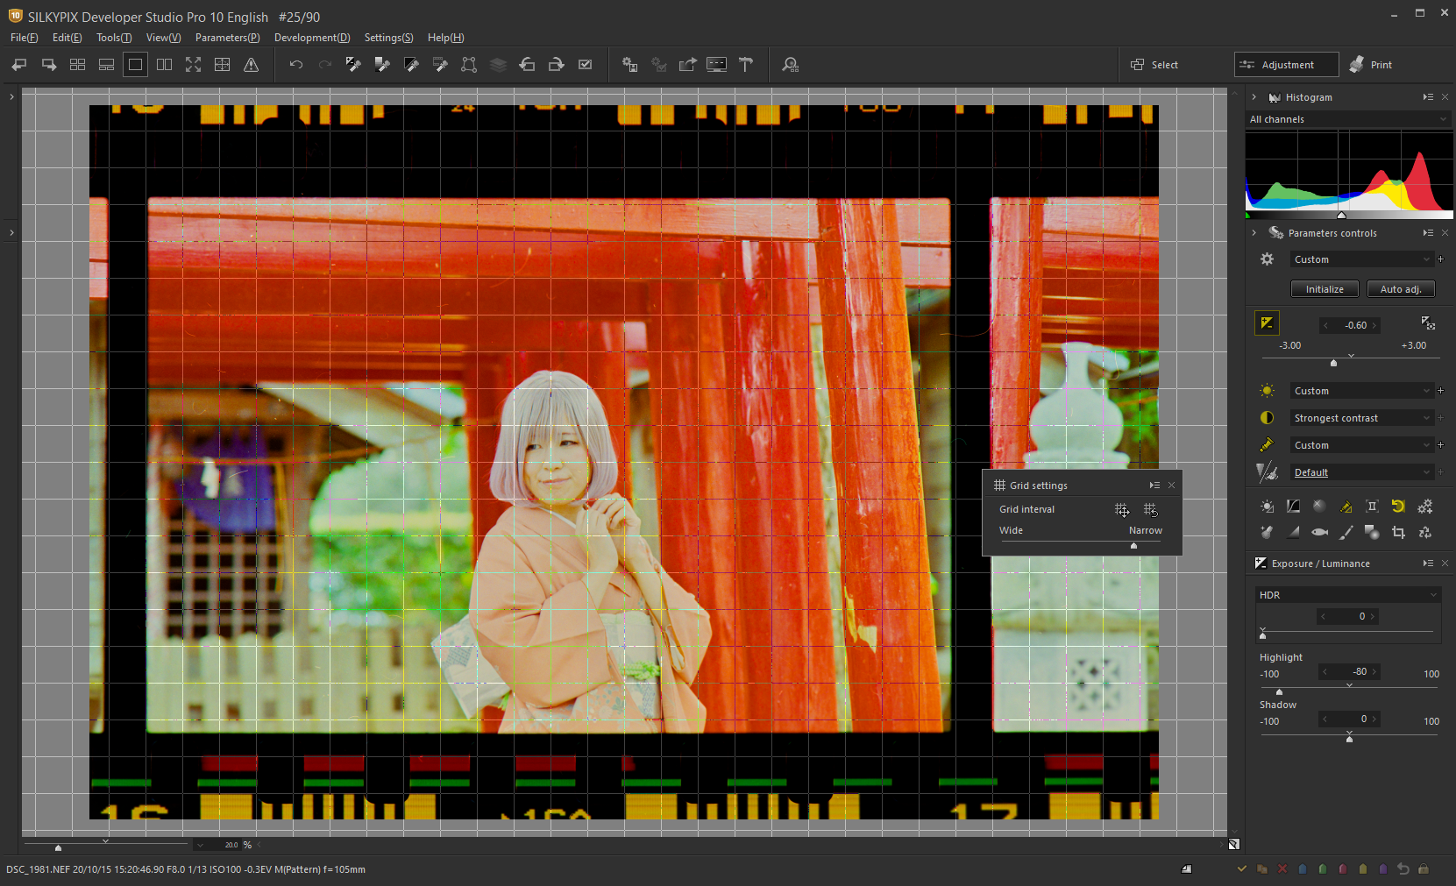
Task: Select the narrow grid interval icon
Action: point(1150,510)
